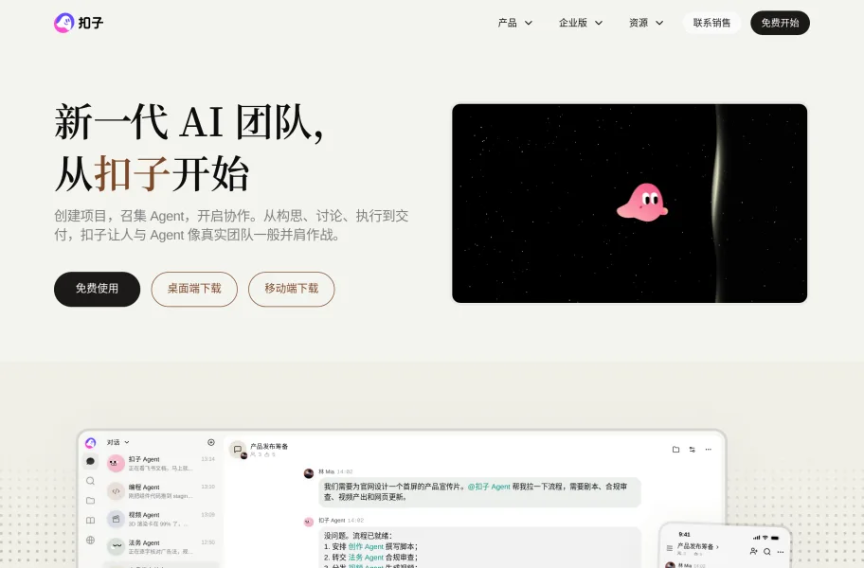Viewport: 864px width, 568px height.
Task: Click 产品发布筹备 title in phone mockup
Action: 697,546
